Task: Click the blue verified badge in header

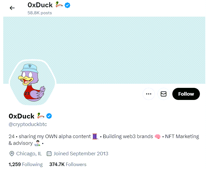Action: coord(68,5)
